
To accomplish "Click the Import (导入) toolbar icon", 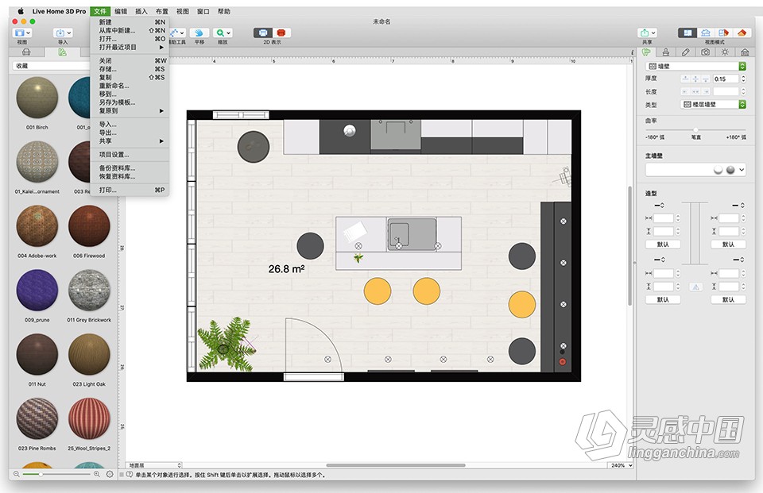I will 63,33.
